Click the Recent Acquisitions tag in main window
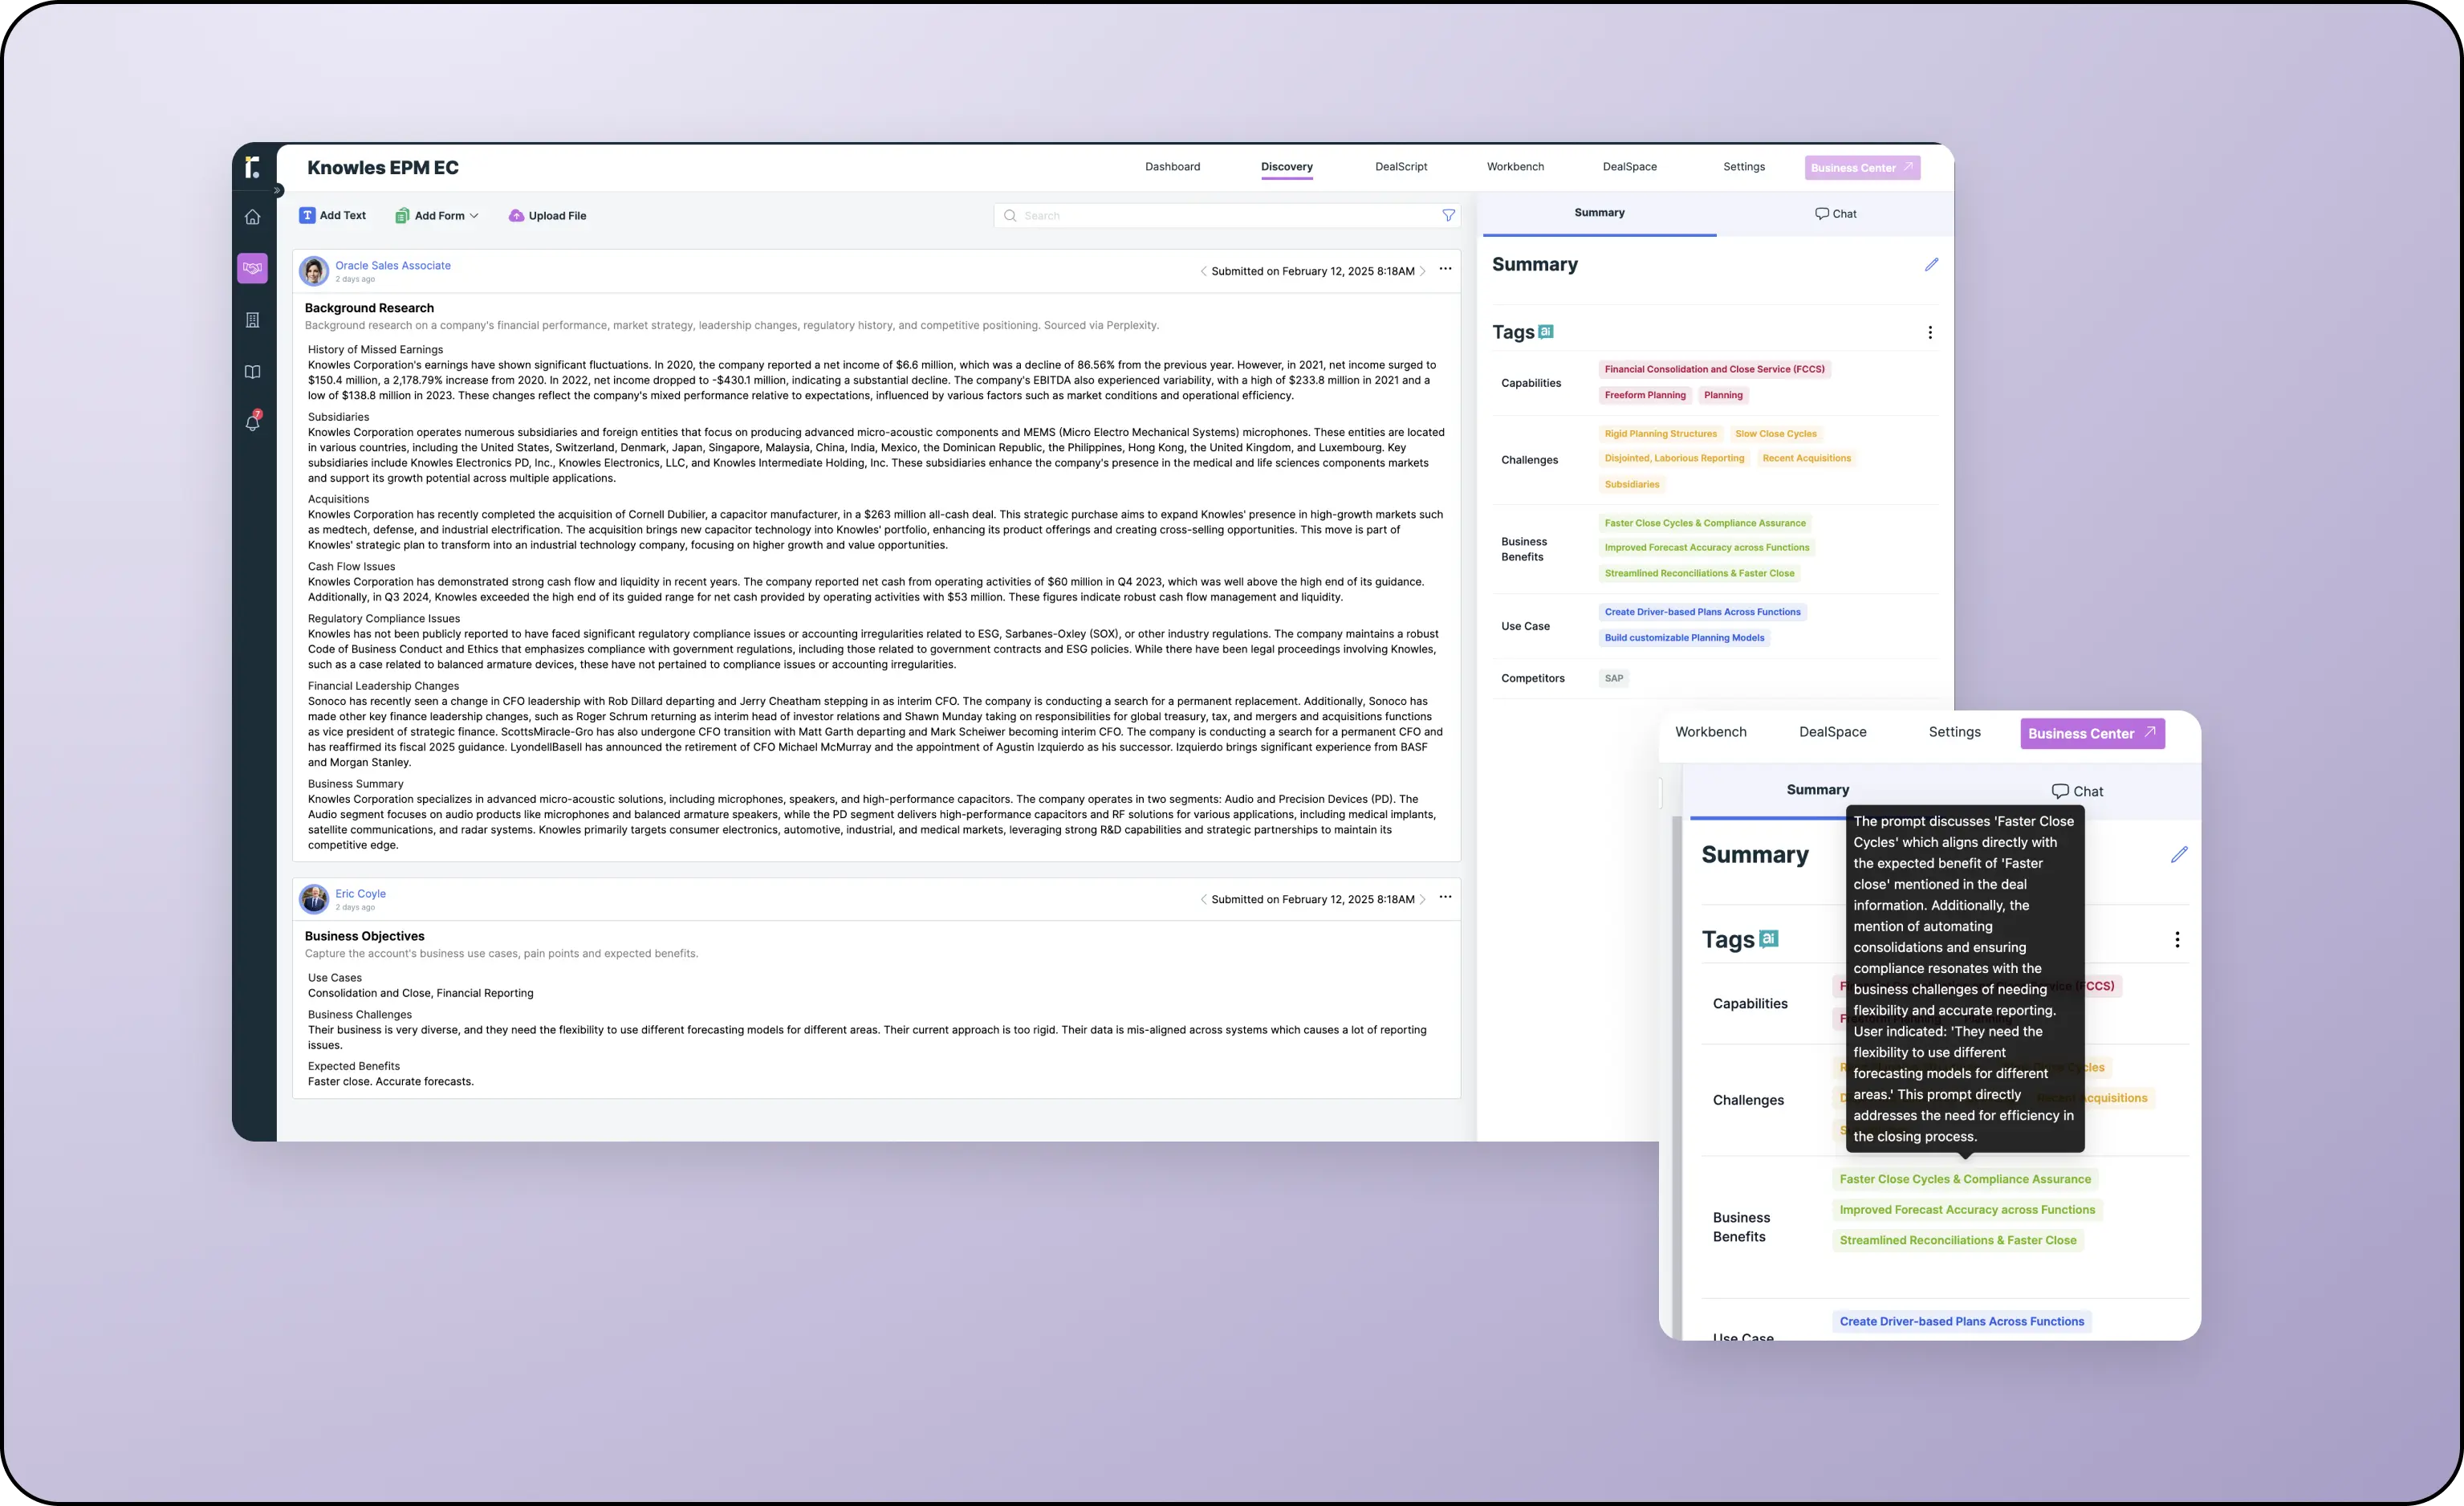Screen dimensions: 2464x1506 pos(1806,458)
